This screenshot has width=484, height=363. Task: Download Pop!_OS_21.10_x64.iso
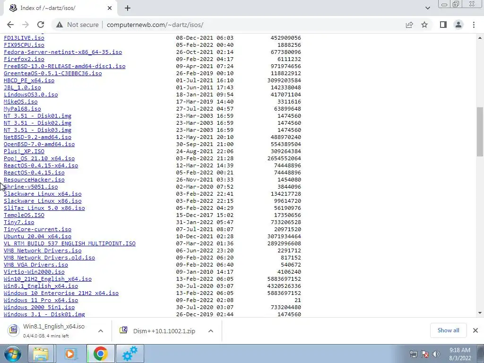point(39,158)
